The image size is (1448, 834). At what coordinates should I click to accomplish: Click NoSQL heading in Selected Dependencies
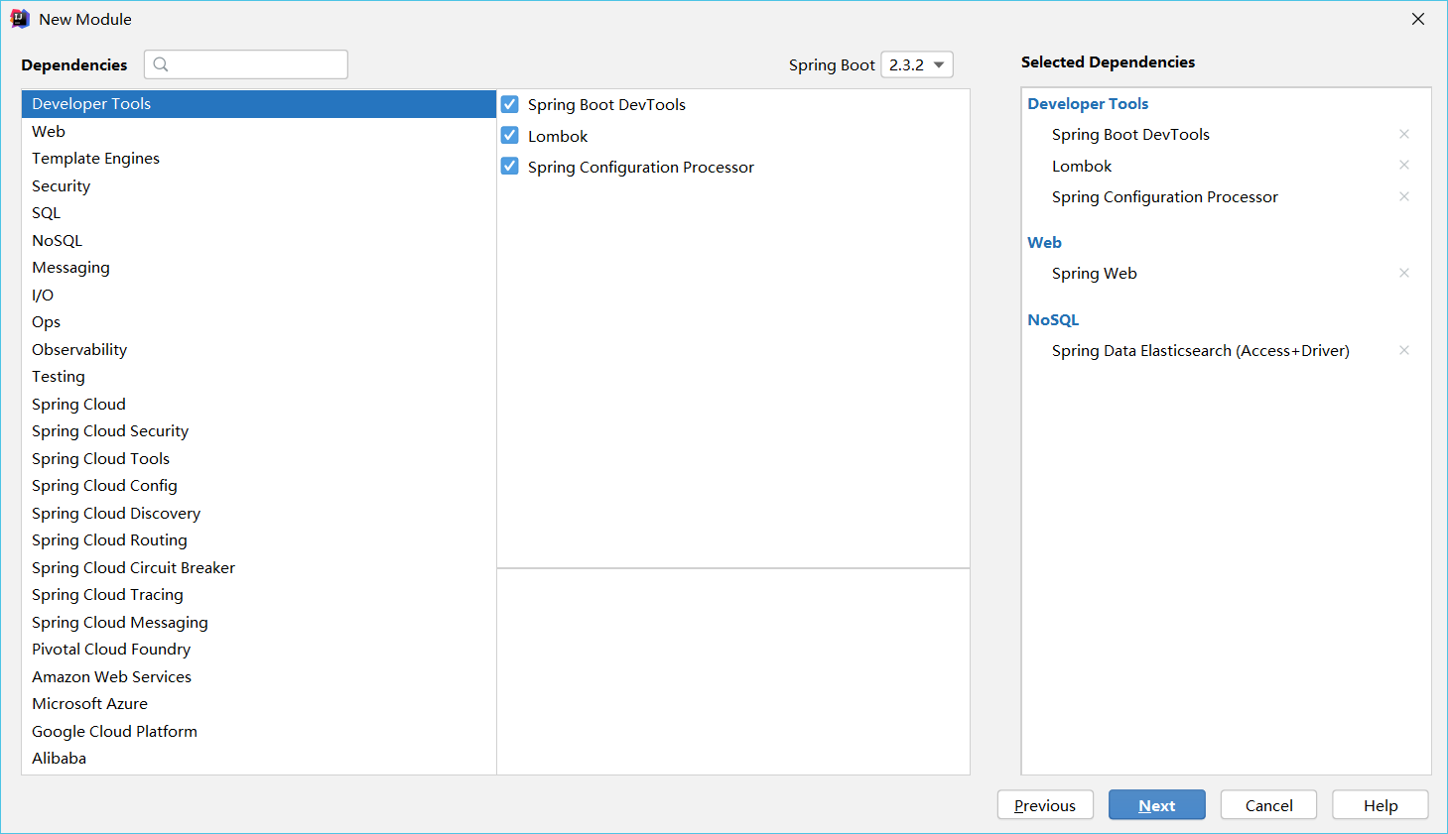tap(1053, 319)
